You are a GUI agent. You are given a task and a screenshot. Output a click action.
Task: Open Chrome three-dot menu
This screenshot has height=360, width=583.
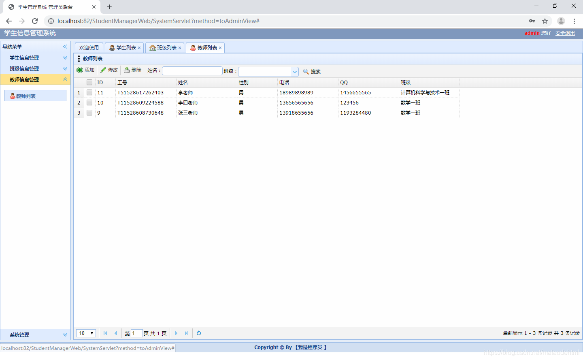574,21
